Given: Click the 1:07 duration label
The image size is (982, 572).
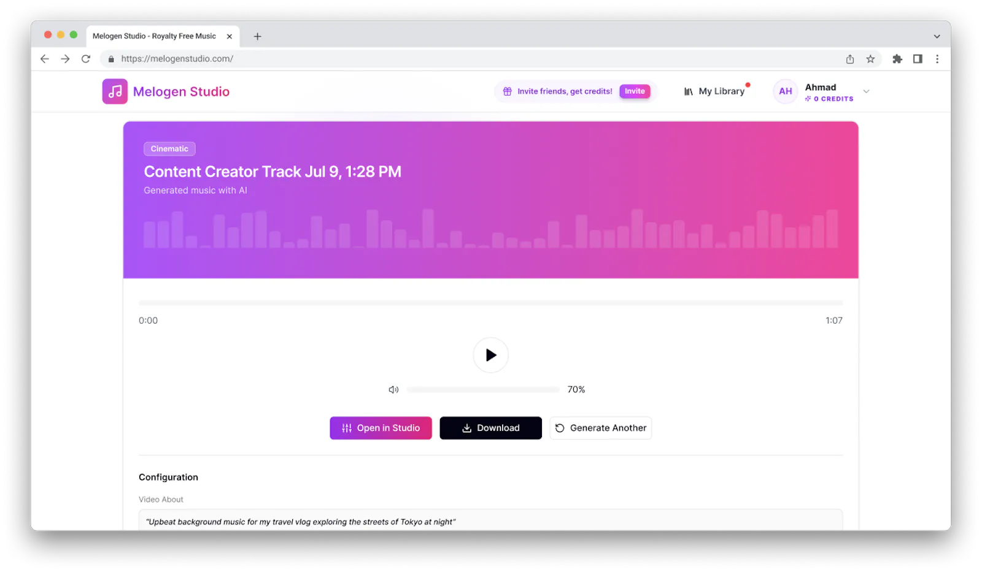Looking at the screenshot, I should [834, 321].
